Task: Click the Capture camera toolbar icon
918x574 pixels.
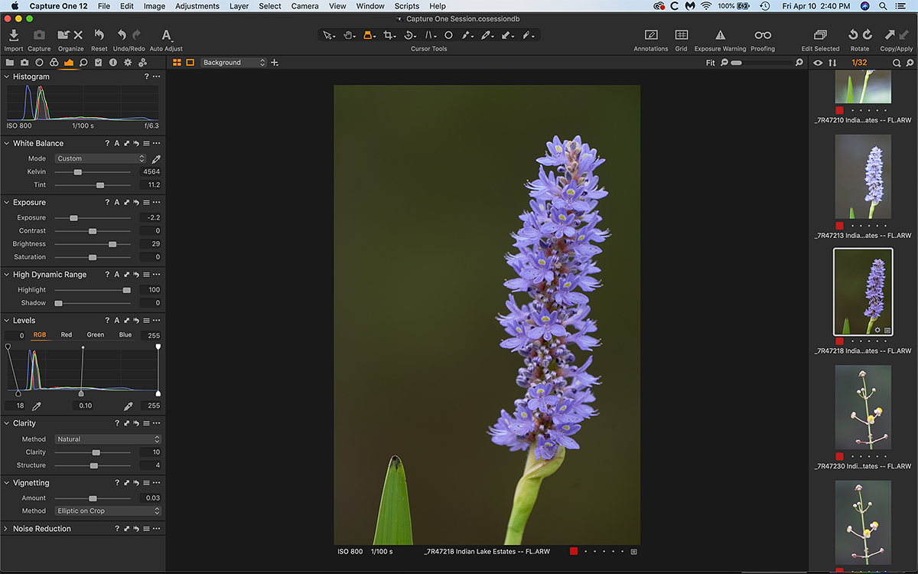Action: click(39, 35)
